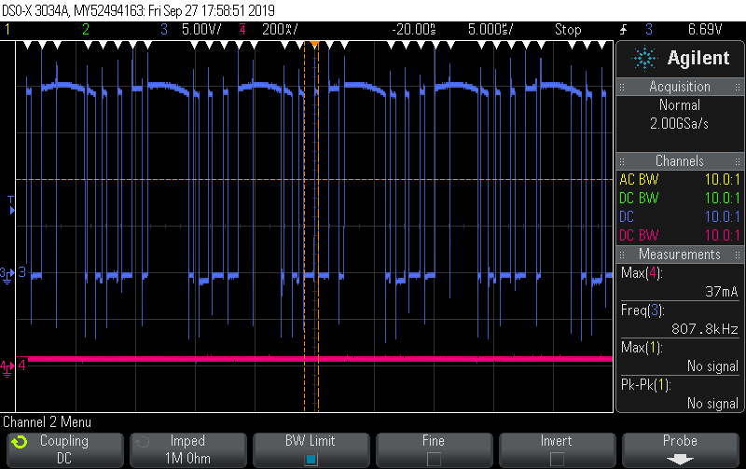Click the trigger level T marker
Image resolution: width=746 pixels, height=469 pixels.
11,205
